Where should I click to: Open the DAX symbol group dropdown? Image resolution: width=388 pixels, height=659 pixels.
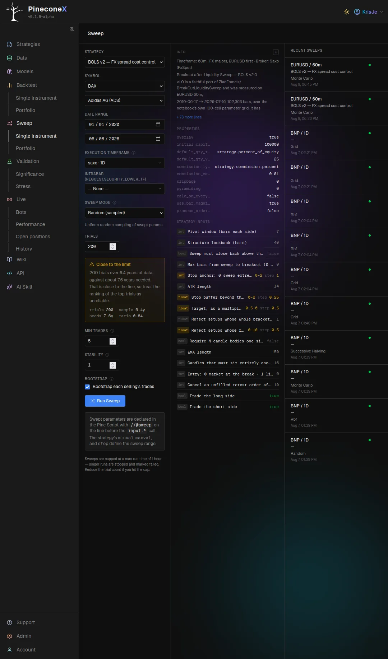[x=125, y=86]
